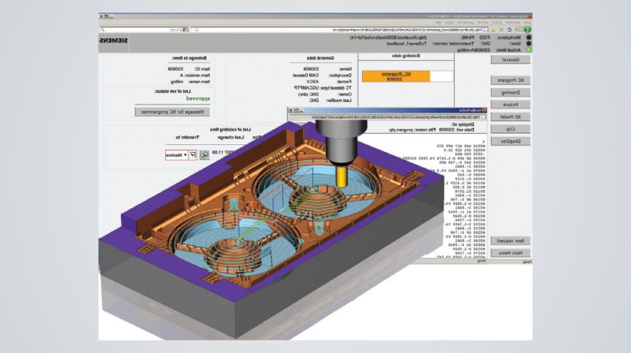Select the orange NC_Program existing data item

click(x=396, y=76)
